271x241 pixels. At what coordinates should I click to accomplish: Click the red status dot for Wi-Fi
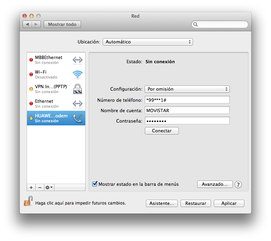point(31,74)
